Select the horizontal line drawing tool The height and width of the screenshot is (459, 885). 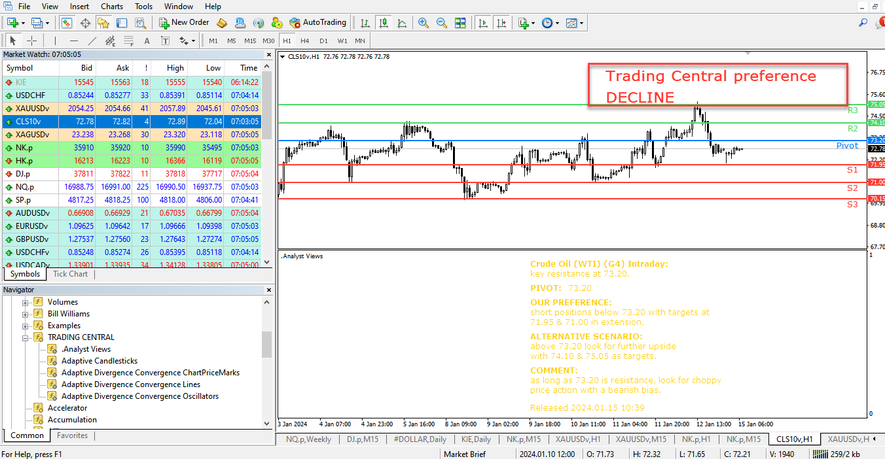(x=73, y=41)
